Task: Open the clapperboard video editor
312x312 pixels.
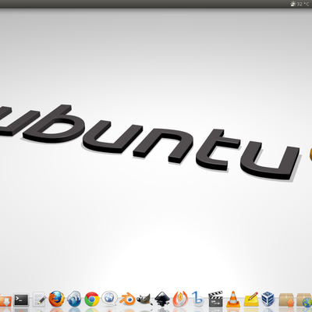Action: [x=215, y=299]
